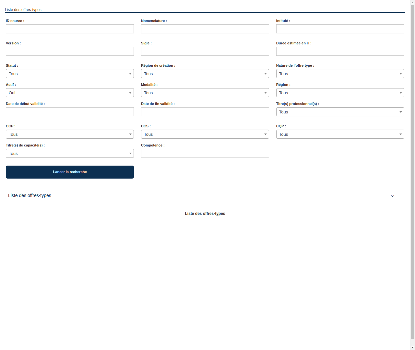Open the Titre(s) professionnel(s) dropdown
This screenshot has height=350, width=415.
point(340,112)
